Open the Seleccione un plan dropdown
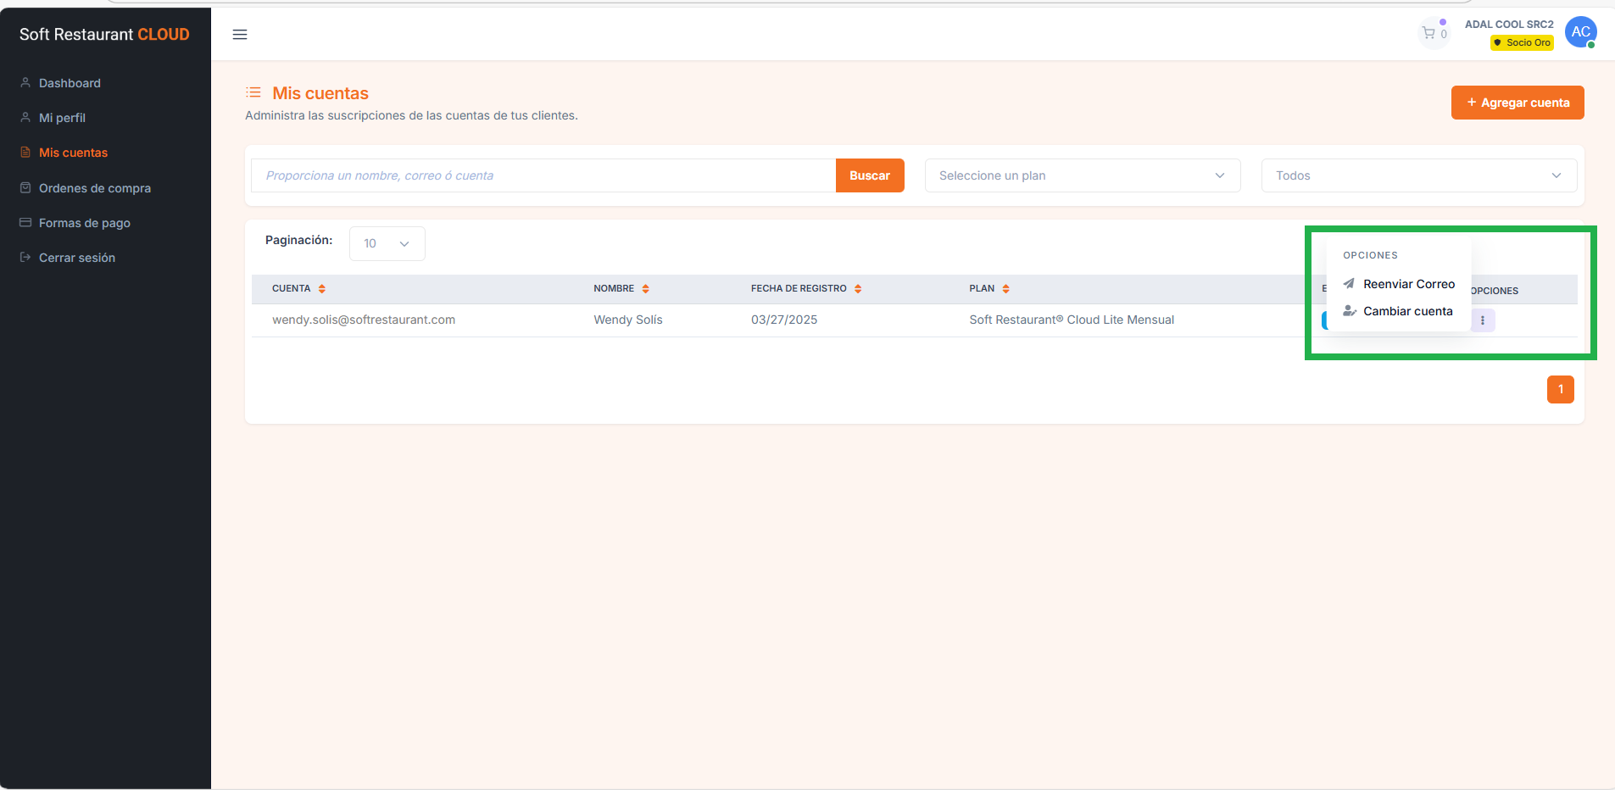 (x=1083, y=175)
